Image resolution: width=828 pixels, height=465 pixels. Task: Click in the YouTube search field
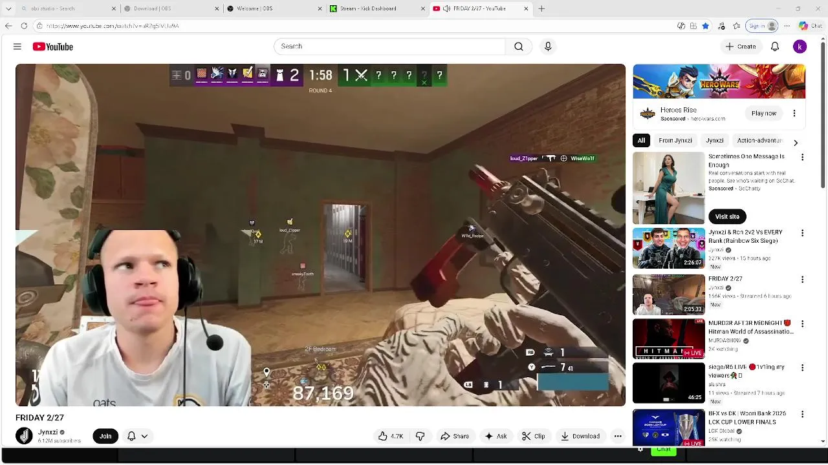[x=389, y=46]
